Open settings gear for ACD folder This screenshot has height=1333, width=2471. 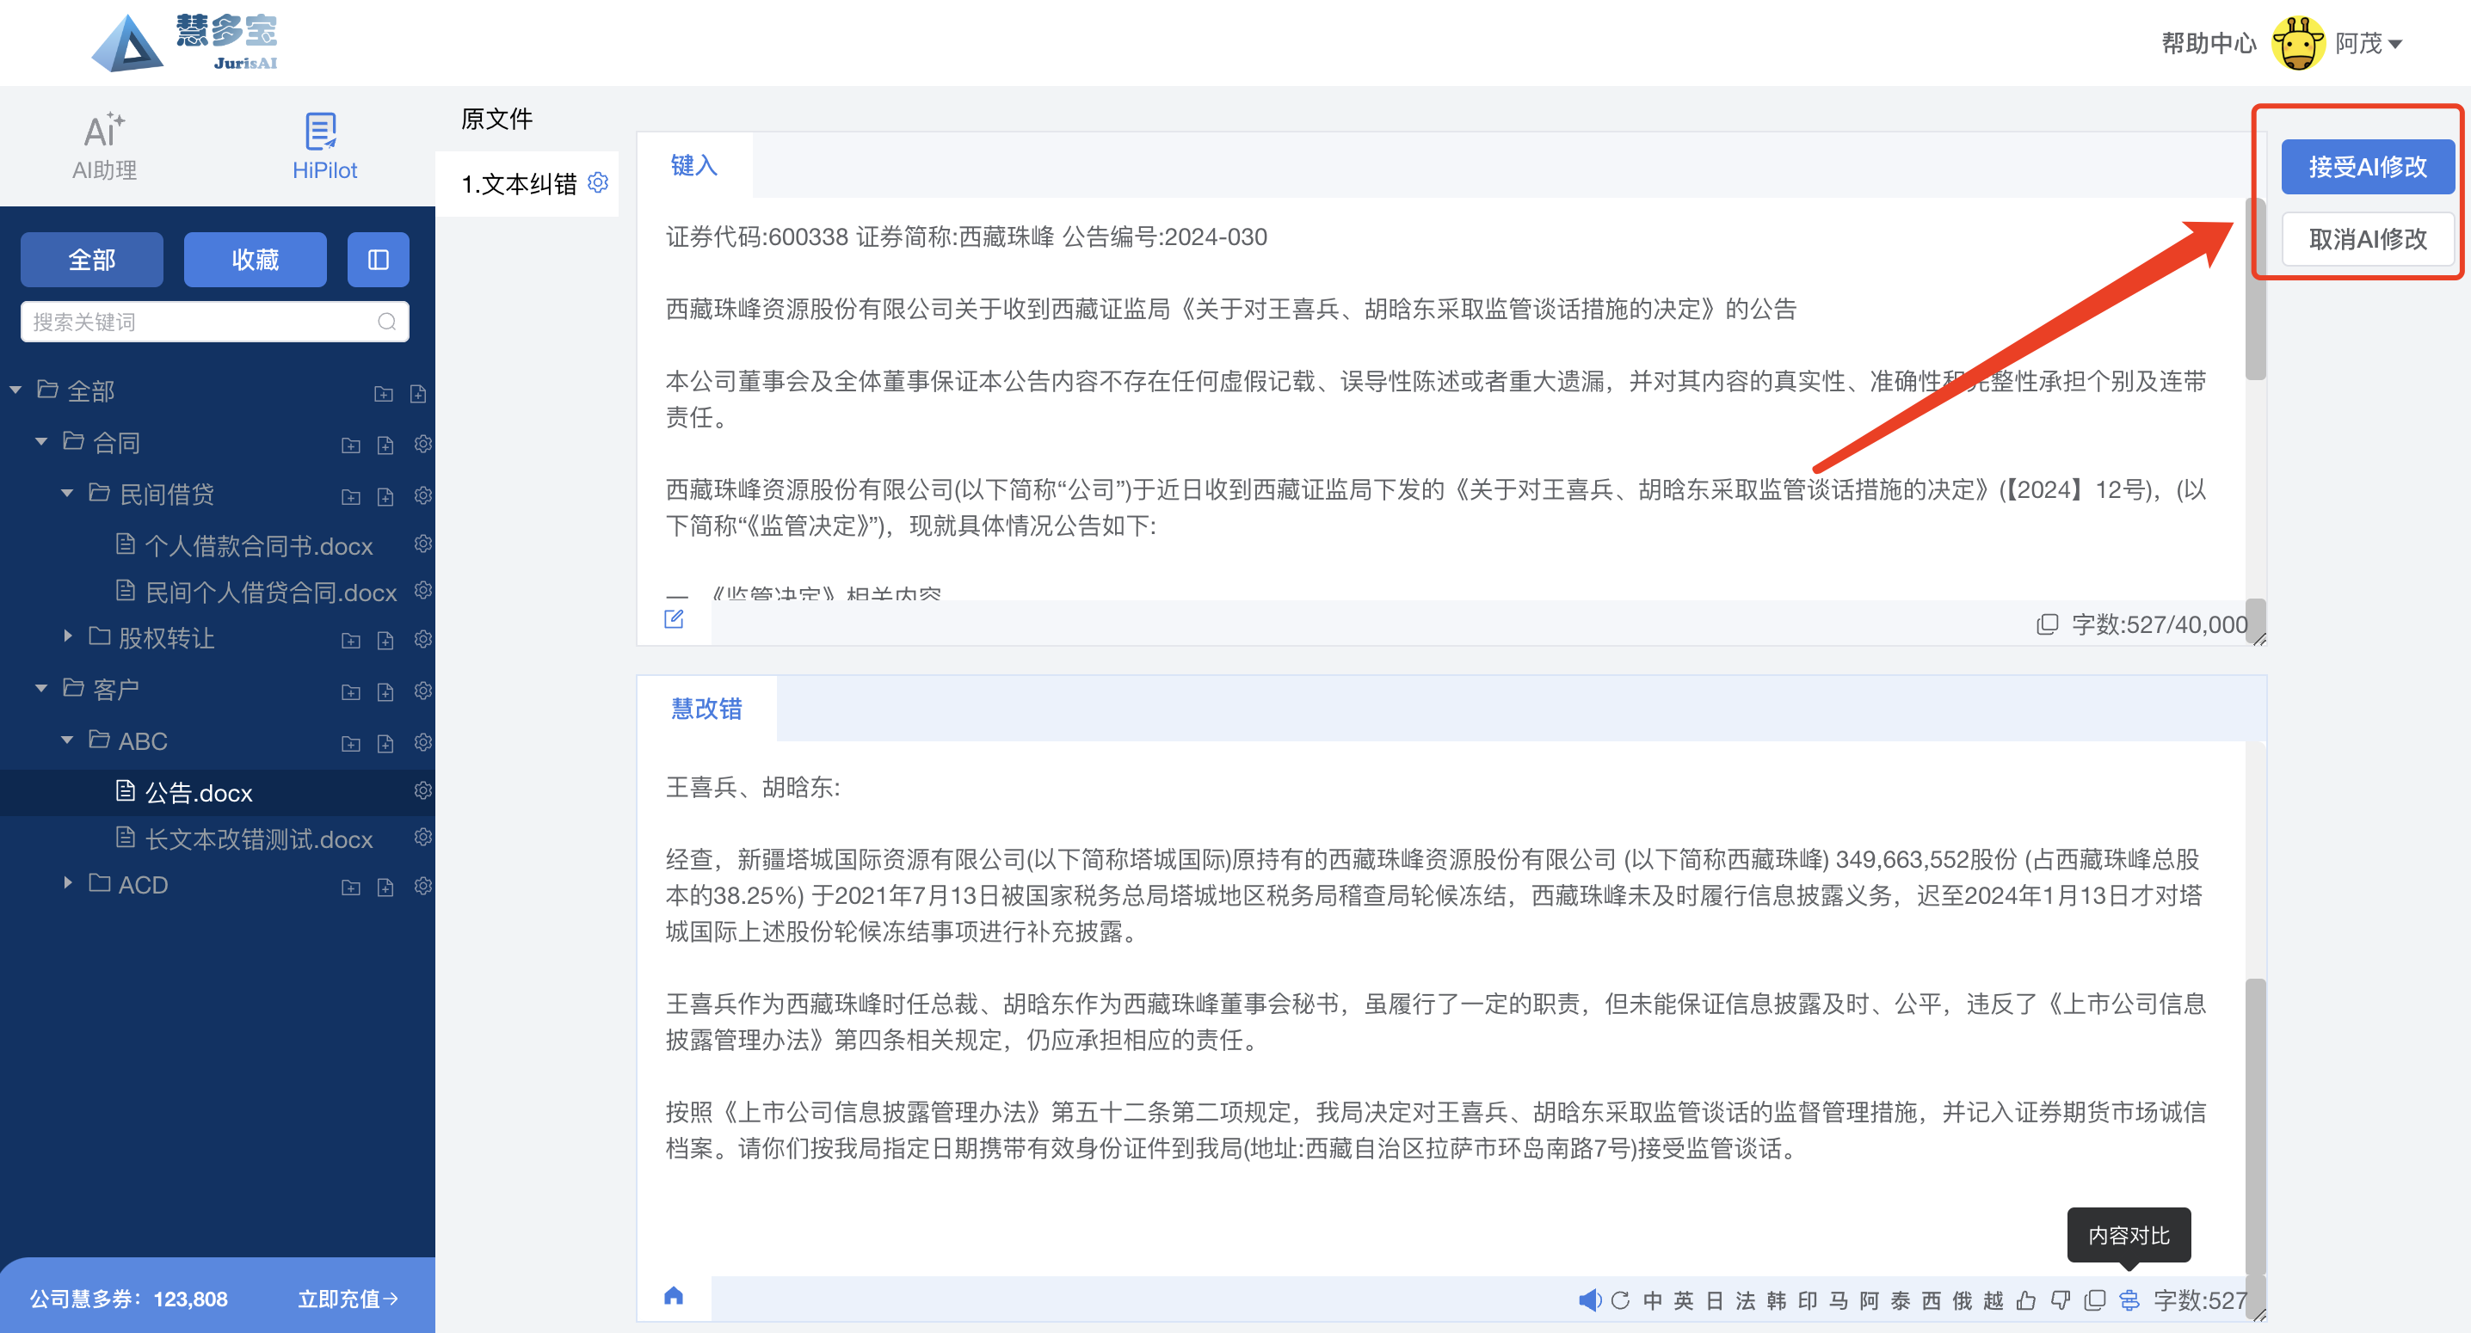point(423,885)
